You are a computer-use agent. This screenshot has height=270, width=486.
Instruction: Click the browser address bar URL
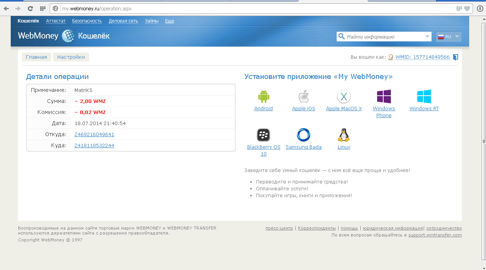[97, 8]
